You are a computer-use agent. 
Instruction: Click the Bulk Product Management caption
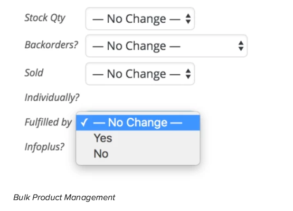[64, 197]
